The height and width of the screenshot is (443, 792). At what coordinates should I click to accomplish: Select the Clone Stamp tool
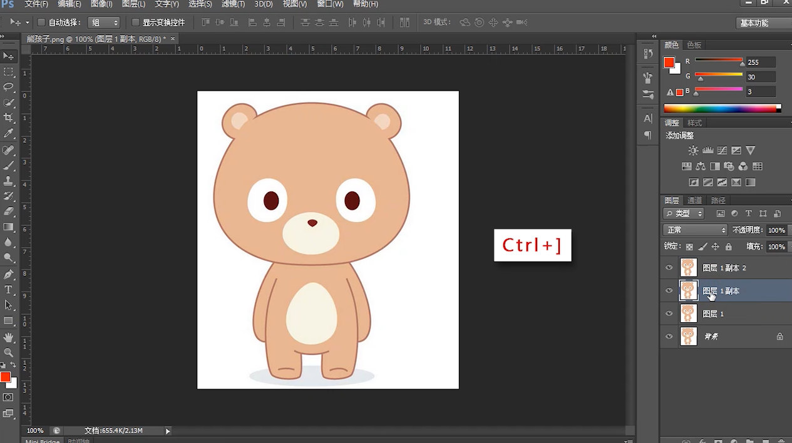(9, 181)
